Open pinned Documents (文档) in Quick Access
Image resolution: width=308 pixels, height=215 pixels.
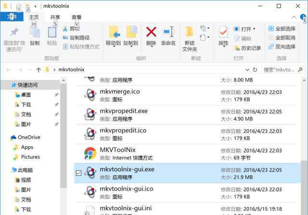(23, 114)
